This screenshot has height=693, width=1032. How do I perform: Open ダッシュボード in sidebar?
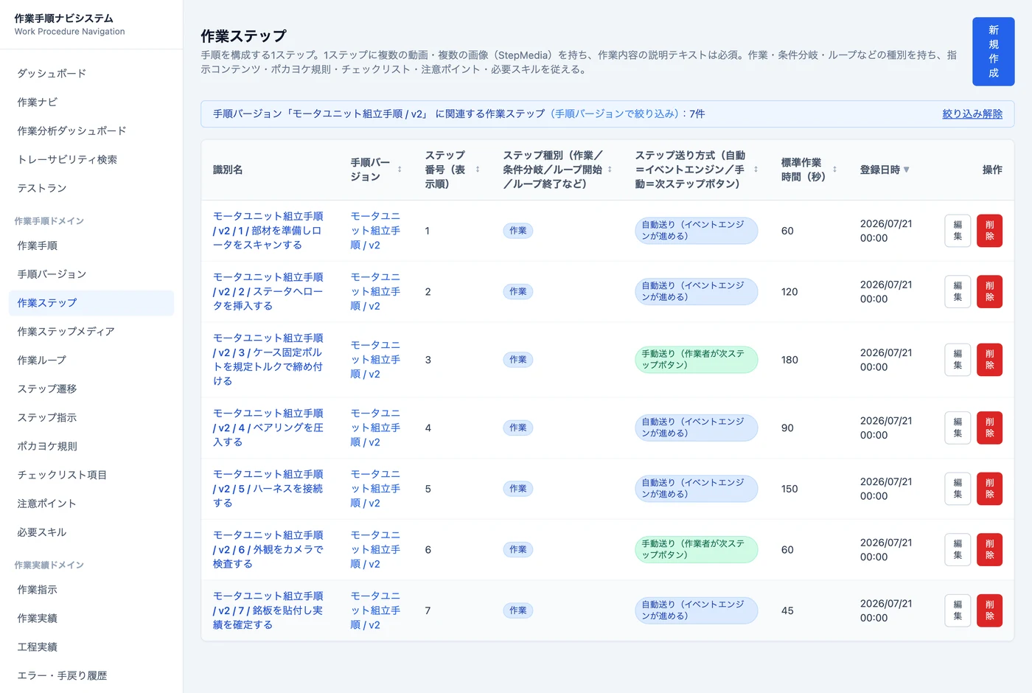coord(91,73)
